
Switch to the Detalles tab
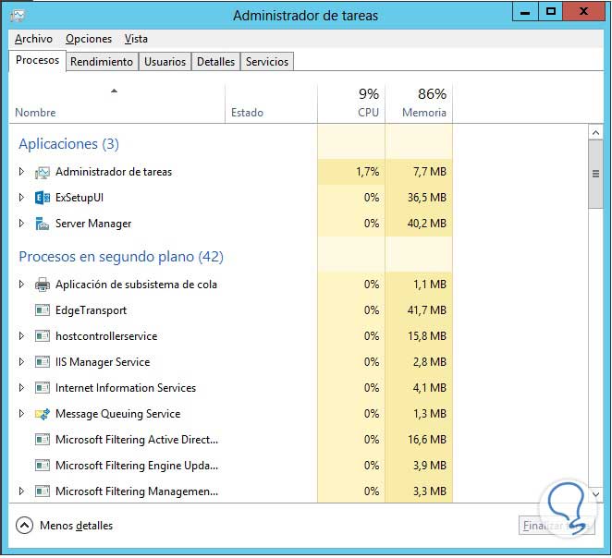pyautogui.click(x=215, y=62)
